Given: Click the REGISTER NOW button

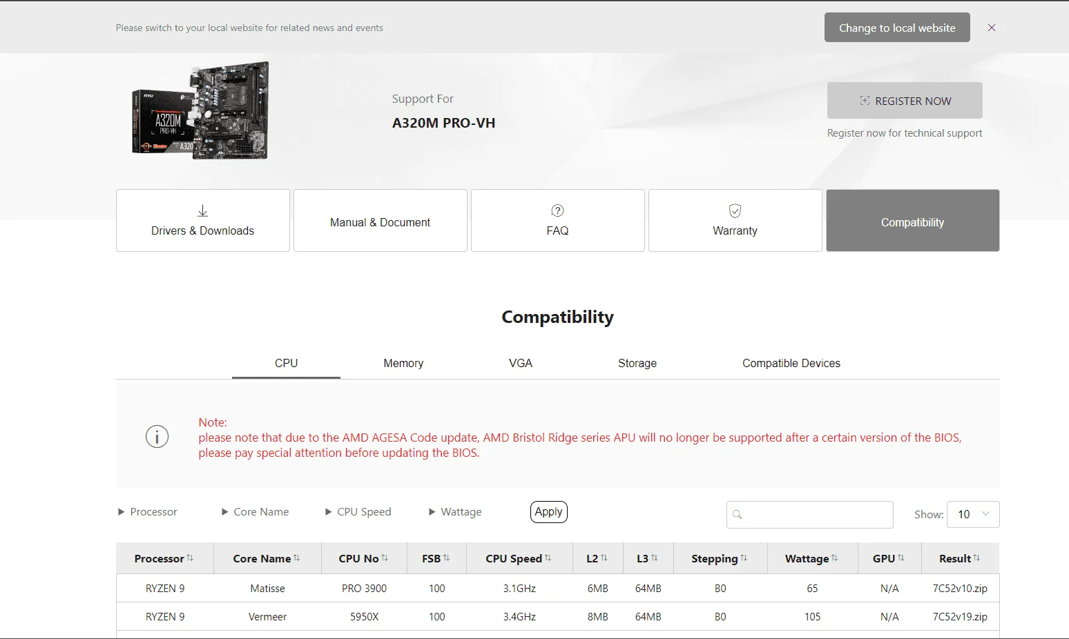Looking at the screenshot, I should tap(905, 101).
